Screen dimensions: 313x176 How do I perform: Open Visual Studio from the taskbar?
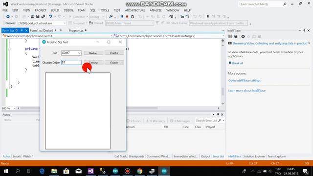pyautogui.click(x=90, y=171)
